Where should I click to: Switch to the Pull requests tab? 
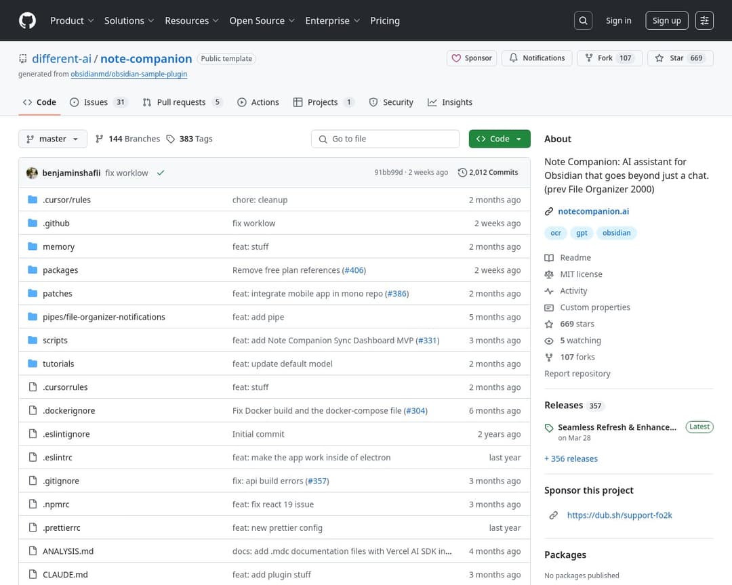tap(182, 102)
